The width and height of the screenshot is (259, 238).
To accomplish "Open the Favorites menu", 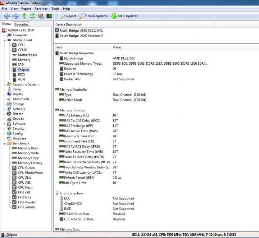I will pyautogui.click(x=41, y=9).
